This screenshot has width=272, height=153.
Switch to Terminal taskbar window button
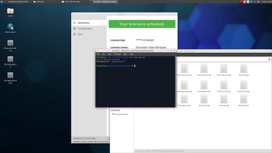tap(104, 2)
